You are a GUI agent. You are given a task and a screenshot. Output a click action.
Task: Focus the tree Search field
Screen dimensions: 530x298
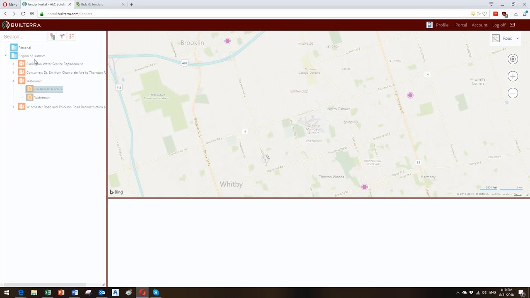click(25, 36)
